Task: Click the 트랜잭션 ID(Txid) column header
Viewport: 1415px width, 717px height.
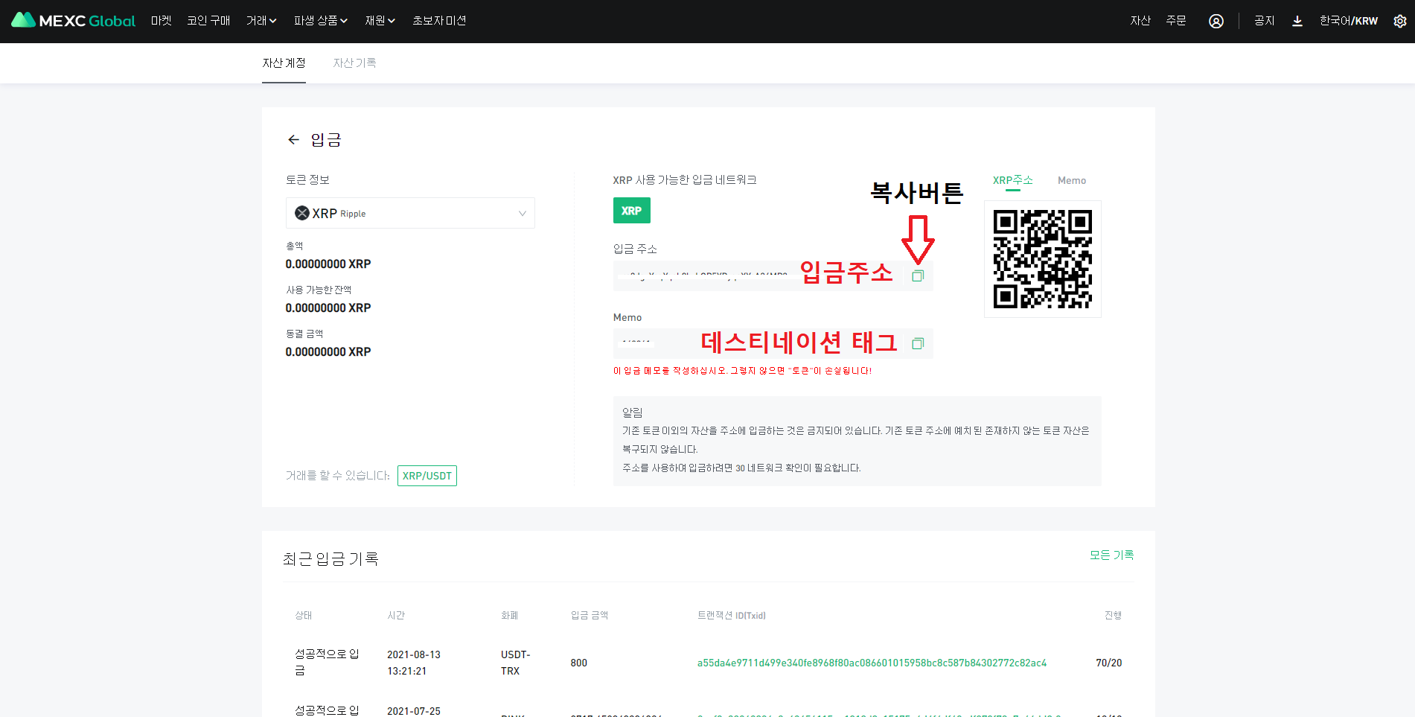Action: pos(731,615)
